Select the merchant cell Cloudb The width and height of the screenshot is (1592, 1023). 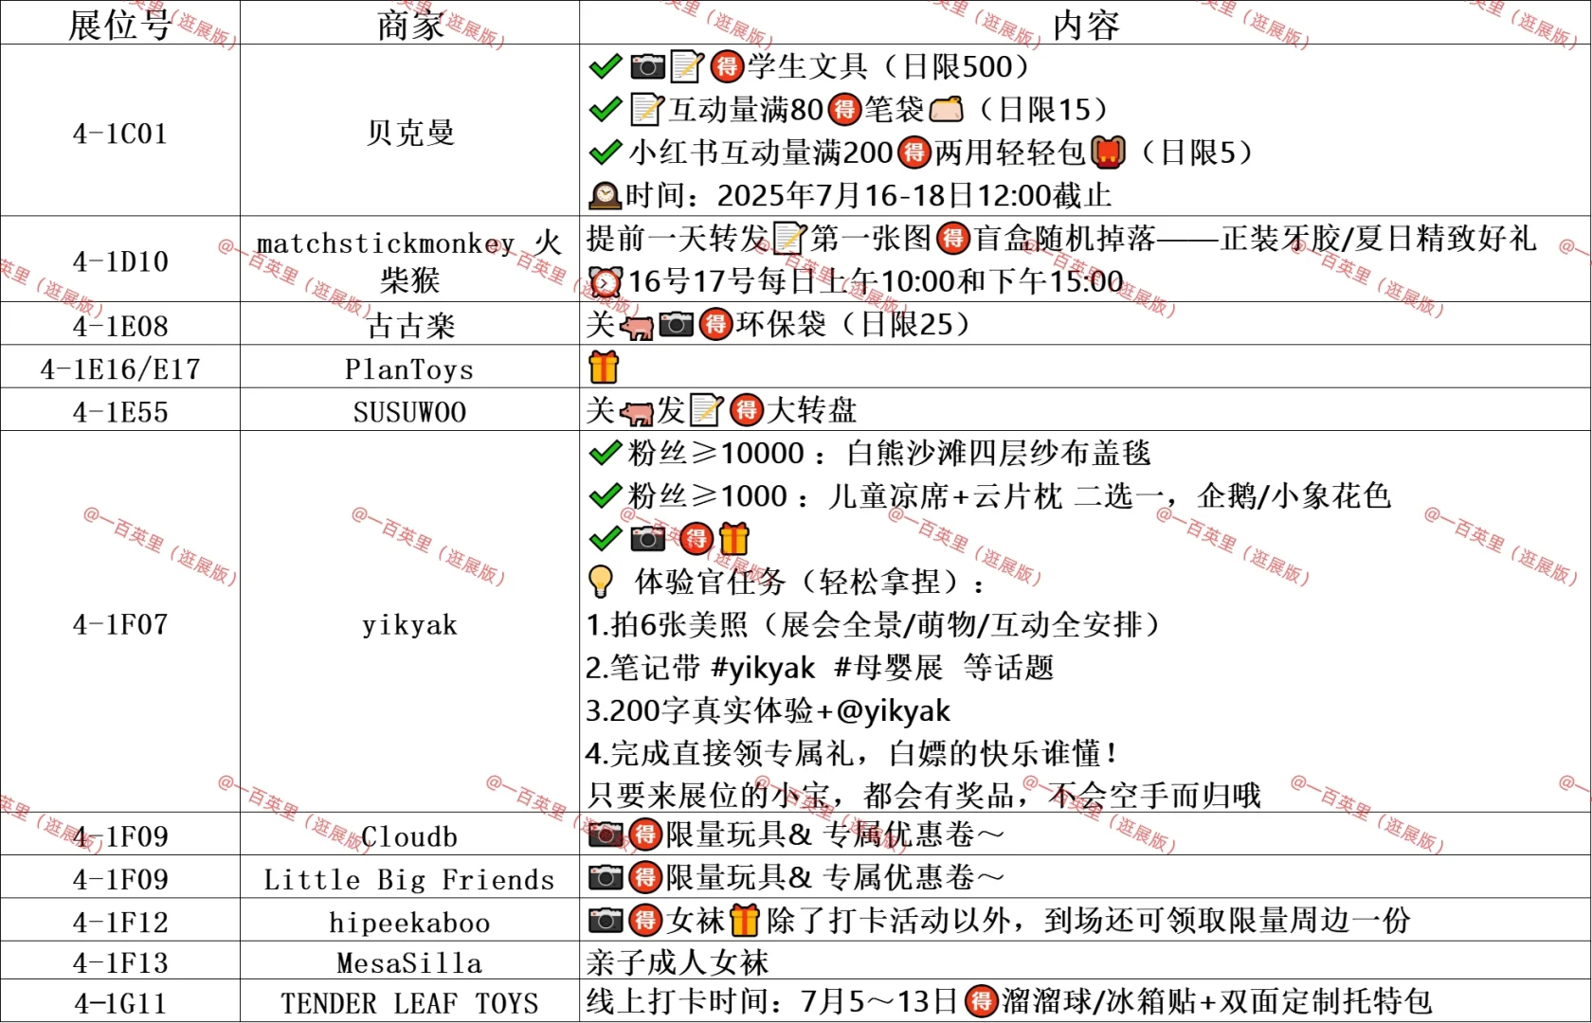coord(409,834)
